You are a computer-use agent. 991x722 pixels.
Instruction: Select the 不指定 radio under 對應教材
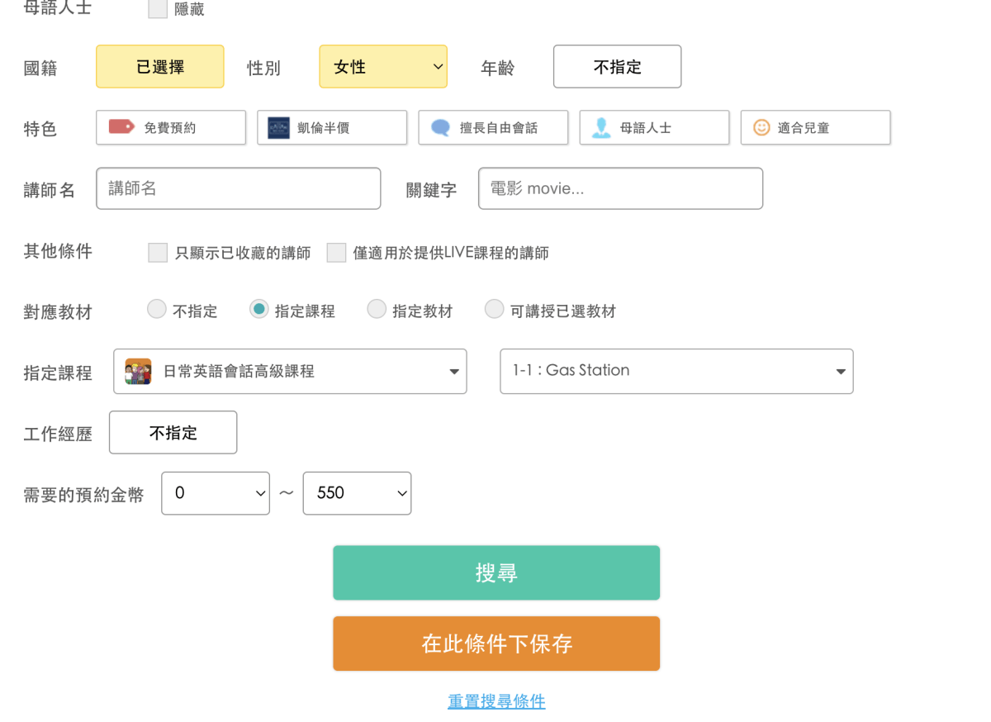coord(157,308)
